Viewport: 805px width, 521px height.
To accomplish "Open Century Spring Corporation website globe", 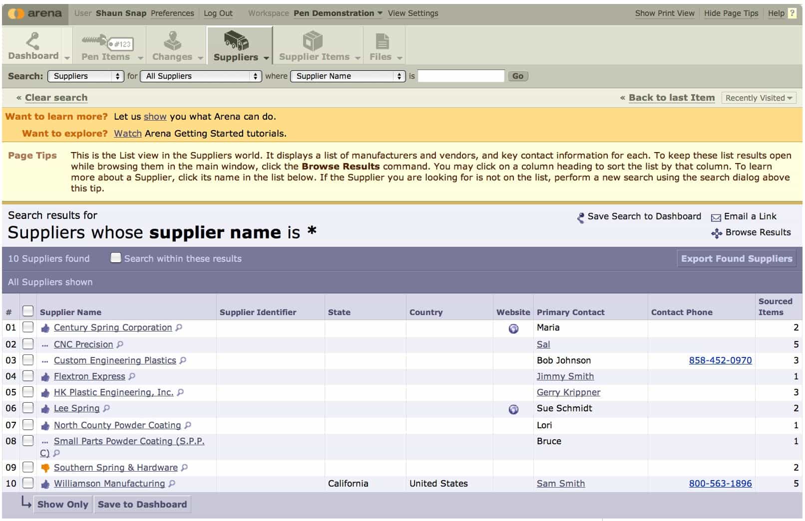I will [x=513, y=329].
